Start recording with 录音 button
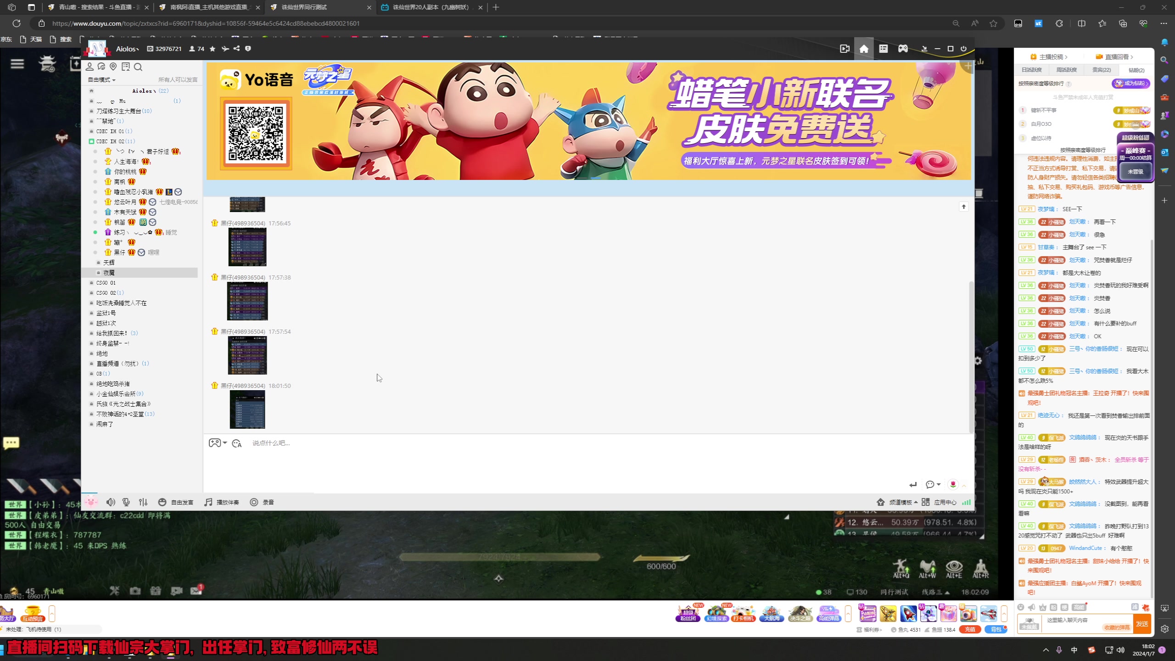The width and height of the screenshot is (1175, 661). point(262,502)
